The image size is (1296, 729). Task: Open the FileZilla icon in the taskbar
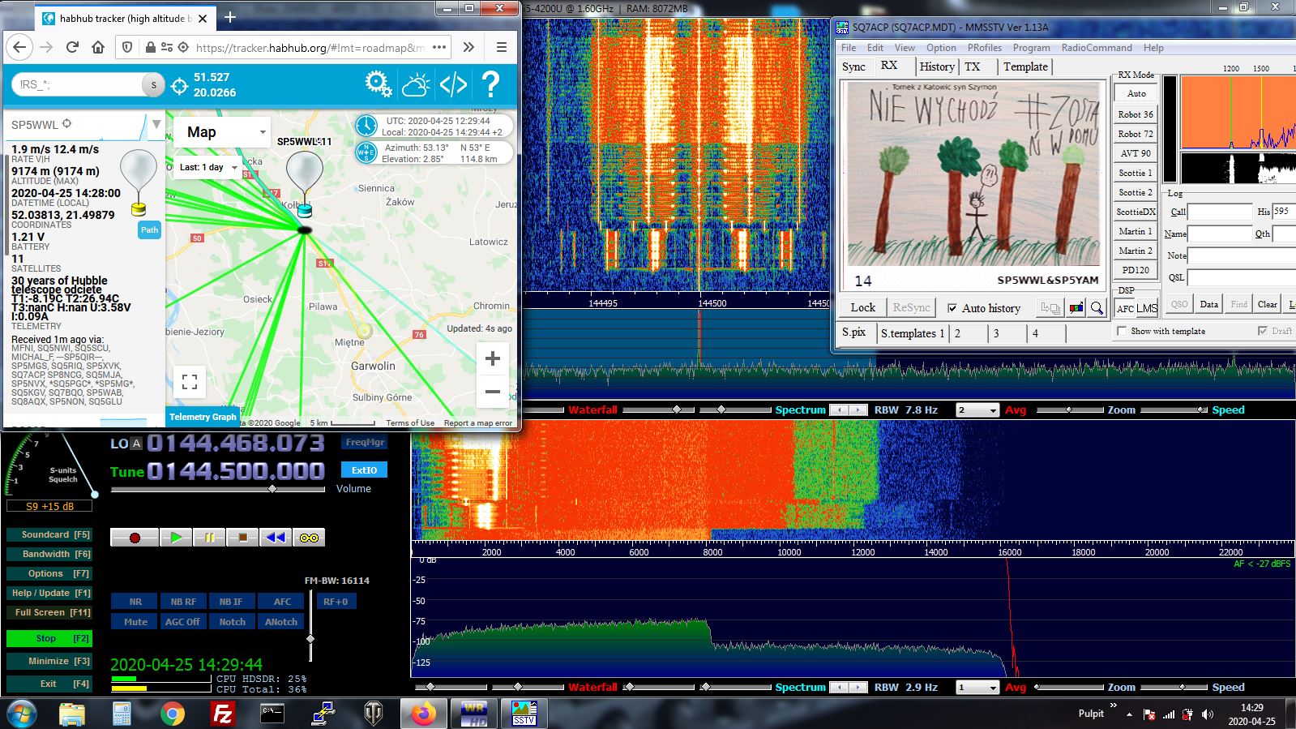(222, 714)
